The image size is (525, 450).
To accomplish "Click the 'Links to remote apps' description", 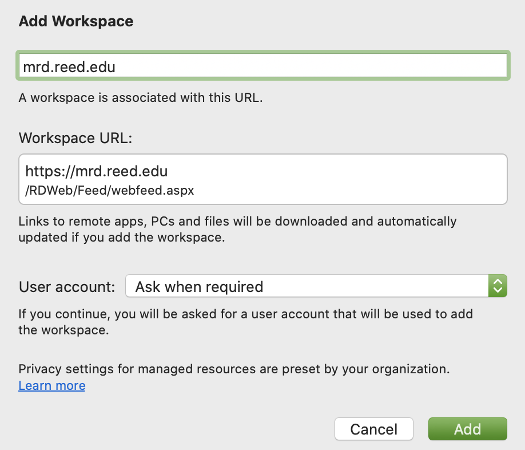I will point(237,229).
